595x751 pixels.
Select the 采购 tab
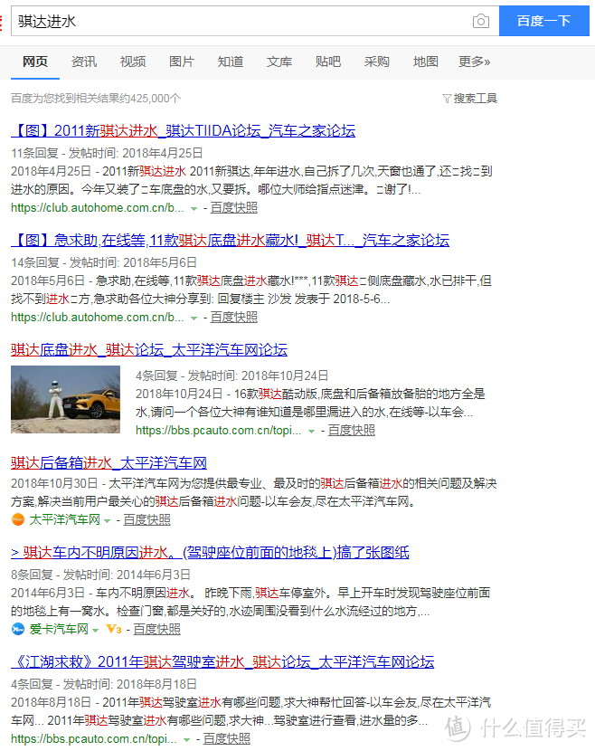377,62
